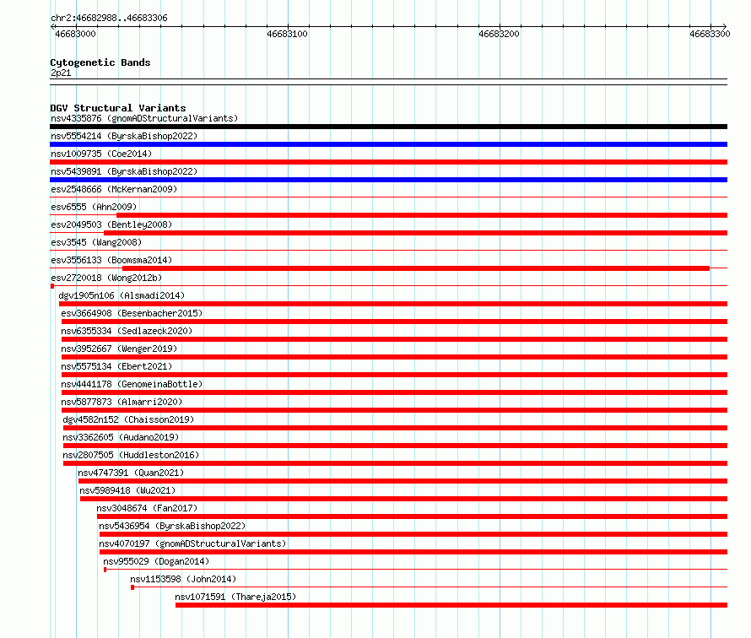Click red bar of nsv4747391 (Quan2021)
The height and width of the screenshot is (638, 751).
point(403,481)
